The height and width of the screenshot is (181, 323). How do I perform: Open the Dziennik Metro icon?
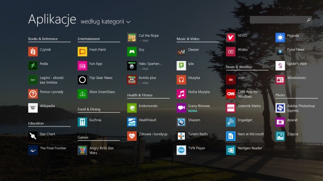click(x=231, y=108)
